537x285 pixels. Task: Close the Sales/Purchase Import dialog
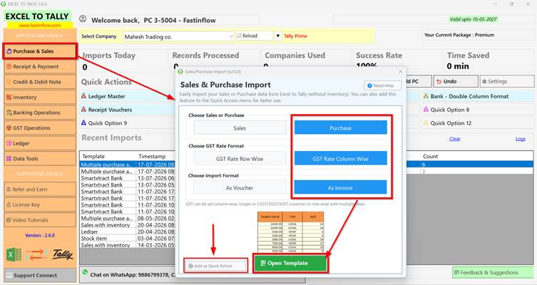400,71
